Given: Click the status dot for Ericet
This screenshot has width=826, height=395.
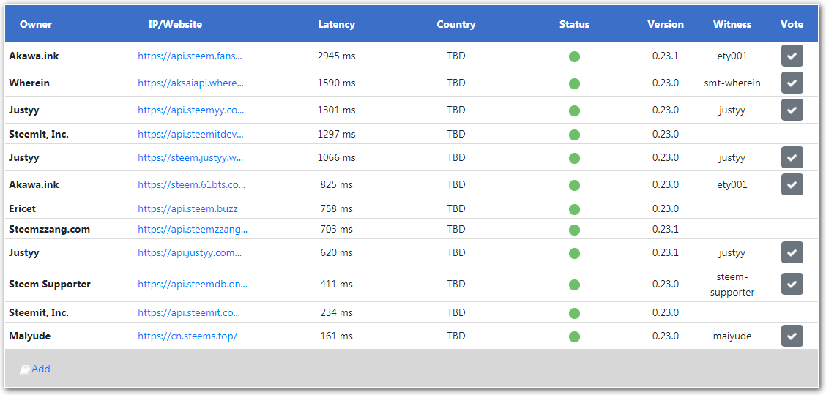Looking at the screenshot, I should pos(574,209).
